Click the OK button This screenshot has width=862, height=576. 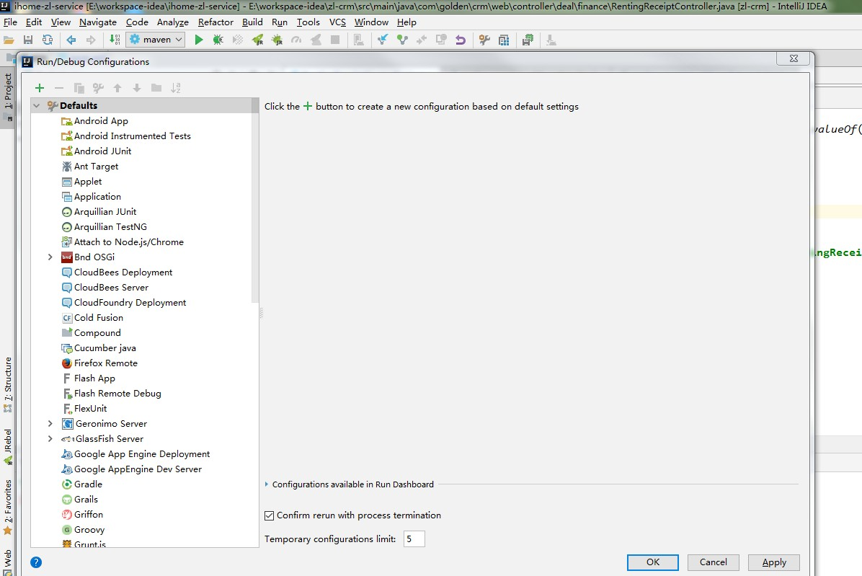click(x=652, y=562)
